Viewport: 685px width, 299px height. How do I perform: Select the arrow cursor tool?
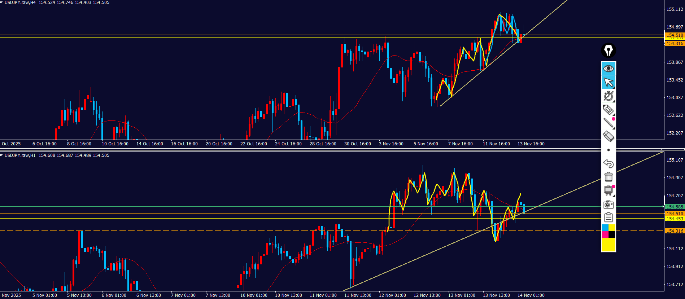[608, 83]
